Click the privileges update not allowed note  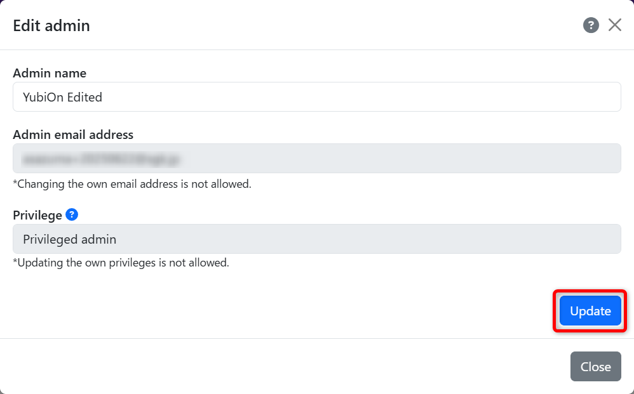point(121,263)
